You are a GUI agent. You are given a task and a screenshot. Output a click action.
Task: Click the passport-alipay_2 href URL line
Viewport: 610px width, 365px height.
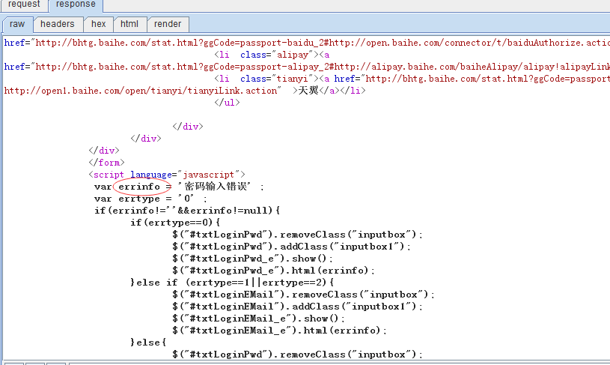tap(307, 67)
